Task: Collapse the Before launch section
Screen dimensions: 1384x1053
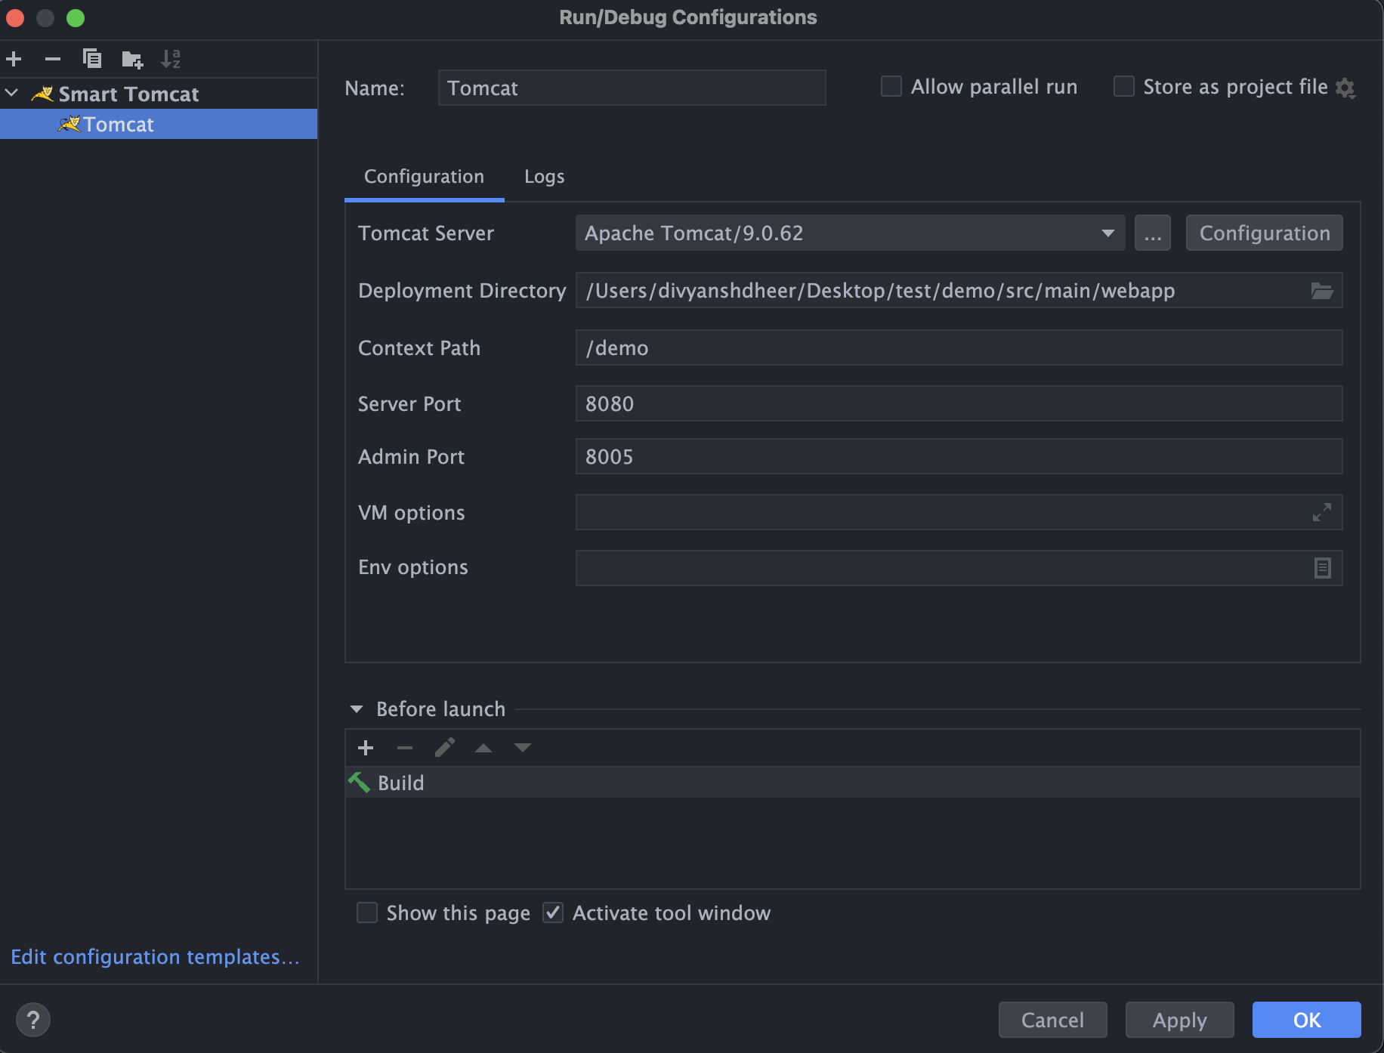Action: point(357,709)
